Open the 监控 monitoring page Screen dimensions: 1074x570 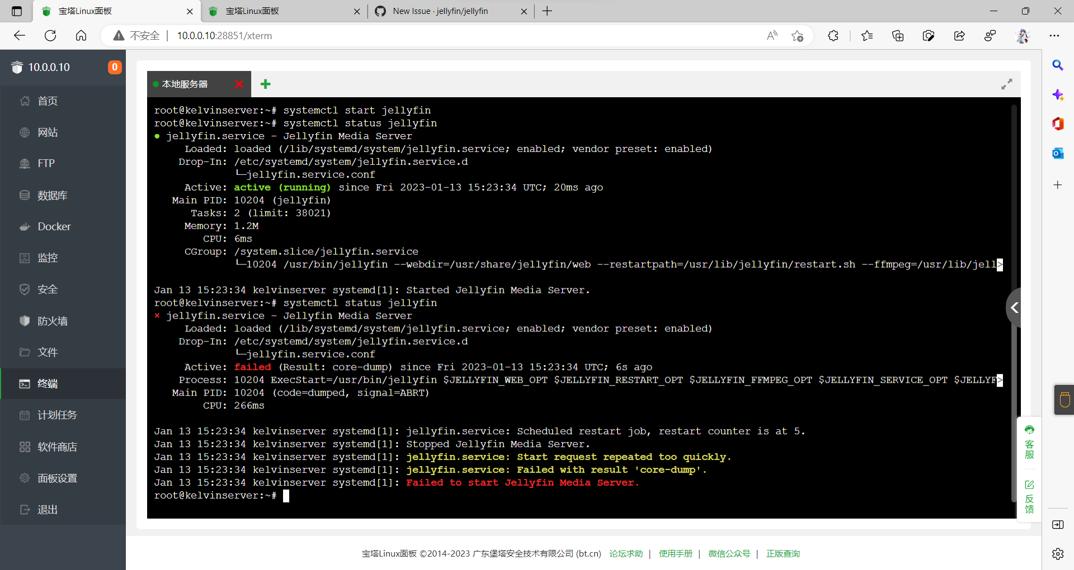[x=47, y=258]
